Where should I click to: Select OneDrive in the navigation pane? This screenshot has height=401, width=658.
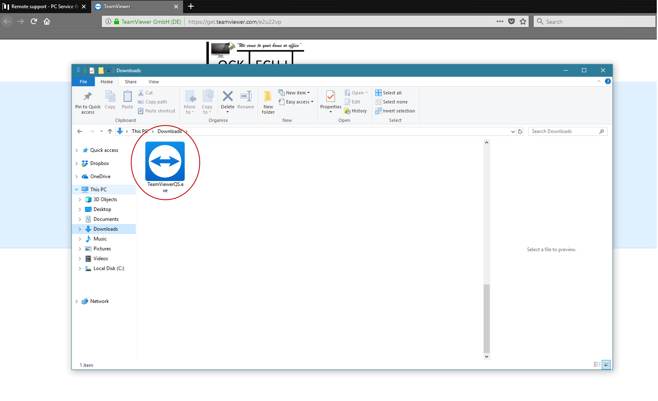[x=100, y=176]
